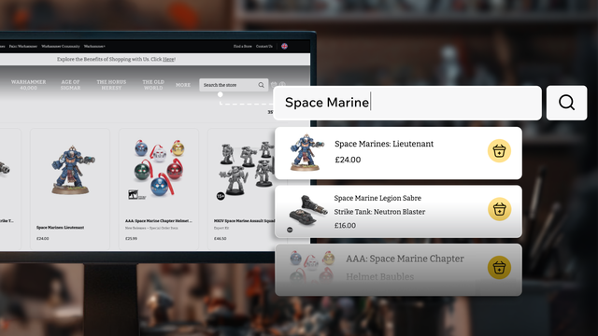Open the Paint Warhammer link
Screen dimensions: 598x336
tap(23, 46)
